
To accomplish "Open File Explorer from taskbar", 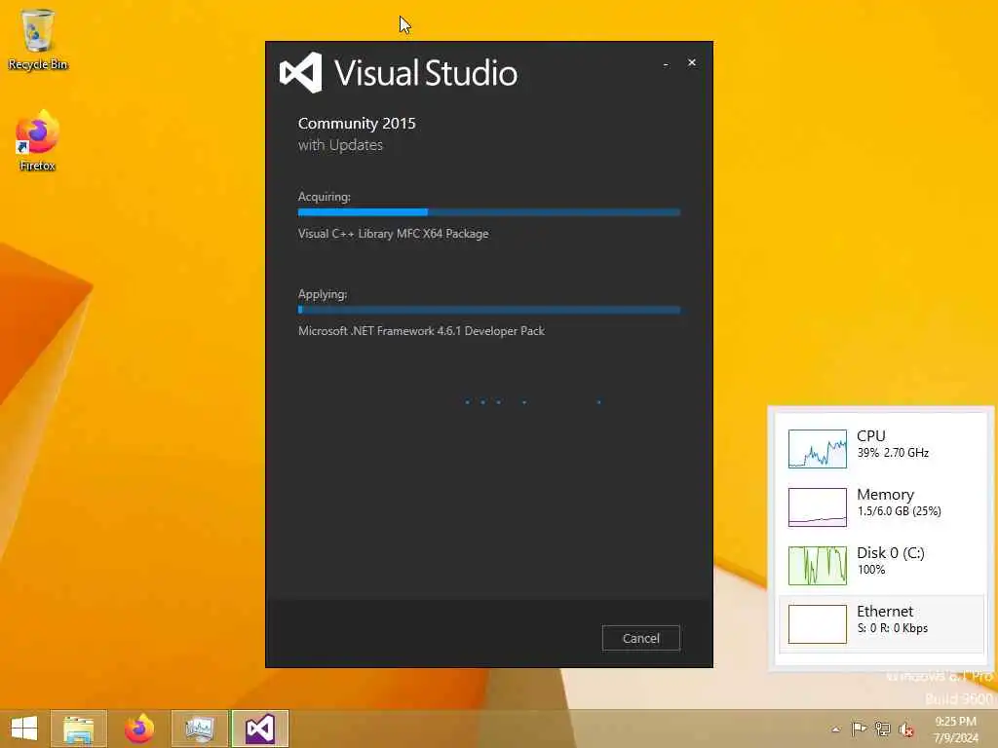I will [79, 729].
